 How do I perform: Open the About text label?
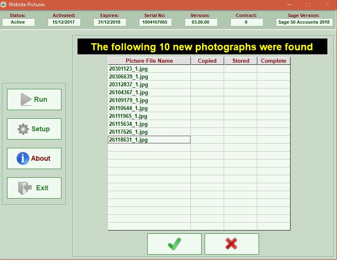click(x=41, y=158)
